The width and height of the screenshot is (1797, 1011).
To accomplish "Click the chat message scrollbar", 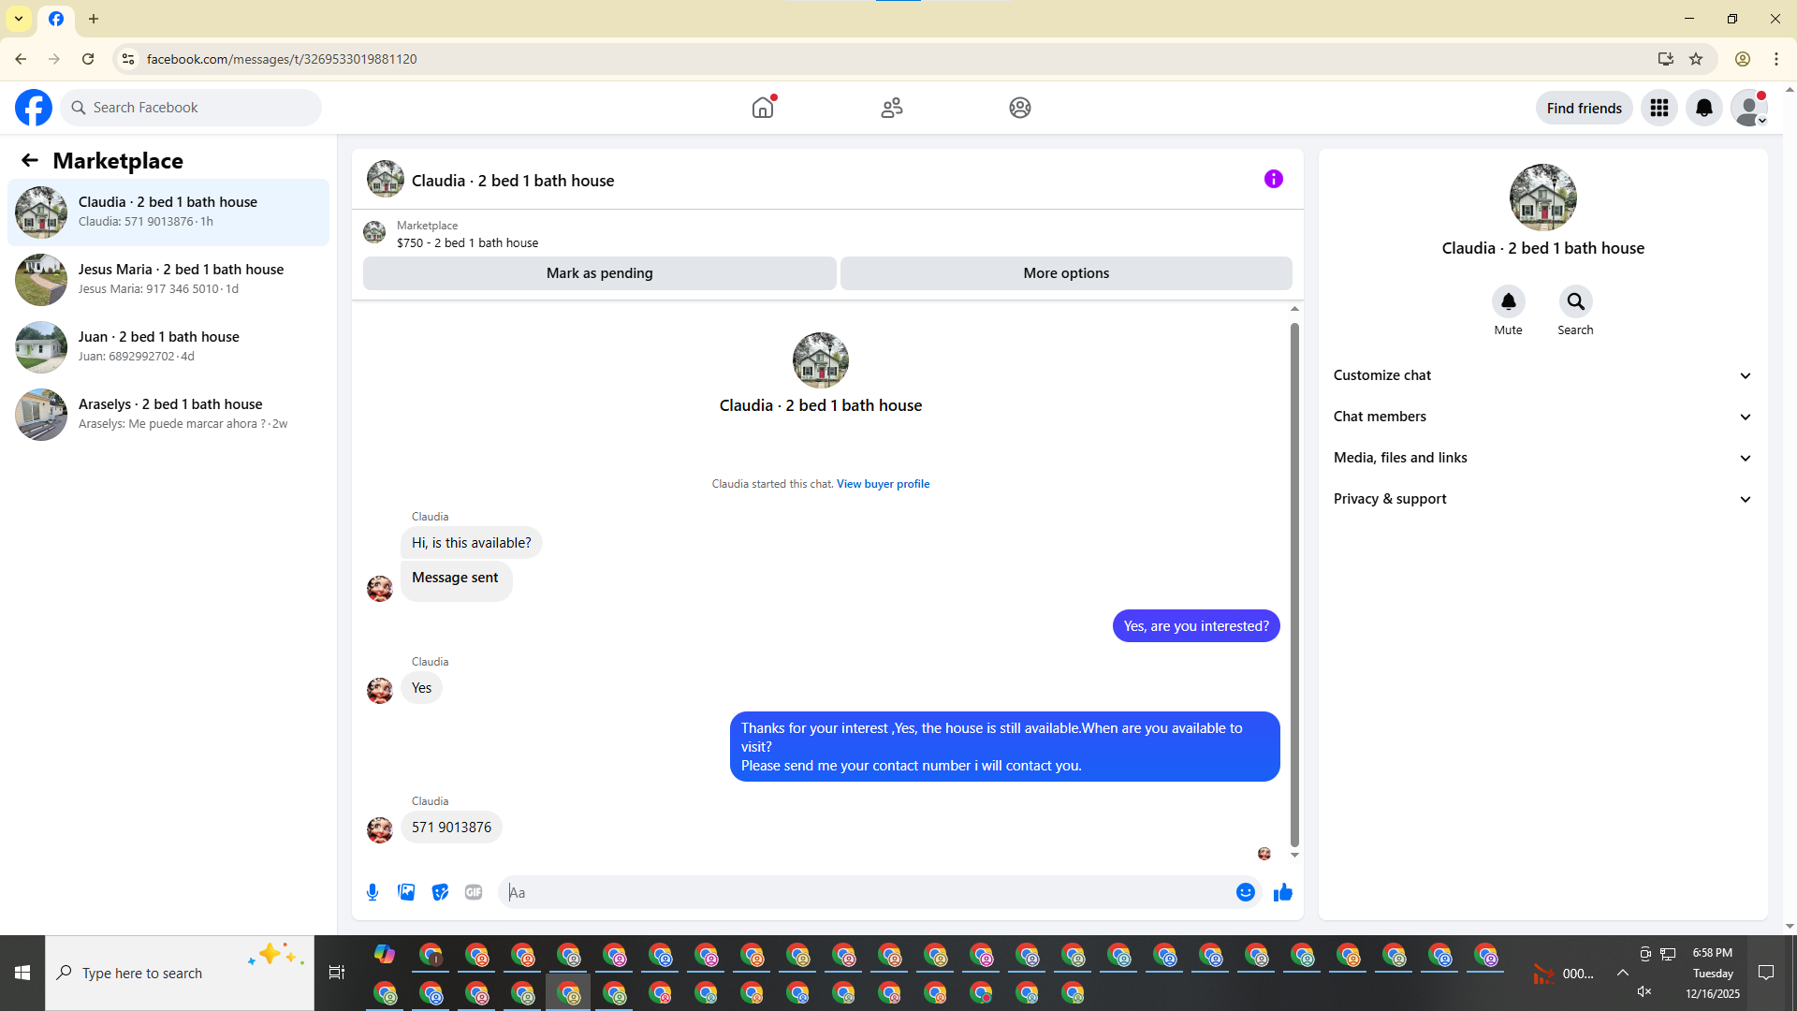I will point(1294,584).
